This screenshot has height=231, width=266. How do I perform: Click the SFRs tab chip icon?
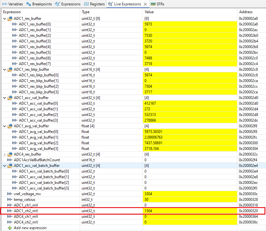tap(153, 4)
